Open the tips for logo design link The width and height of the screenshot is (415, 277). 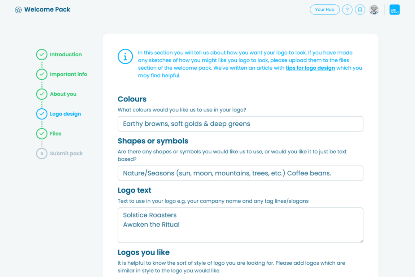[x=310, y=68]
